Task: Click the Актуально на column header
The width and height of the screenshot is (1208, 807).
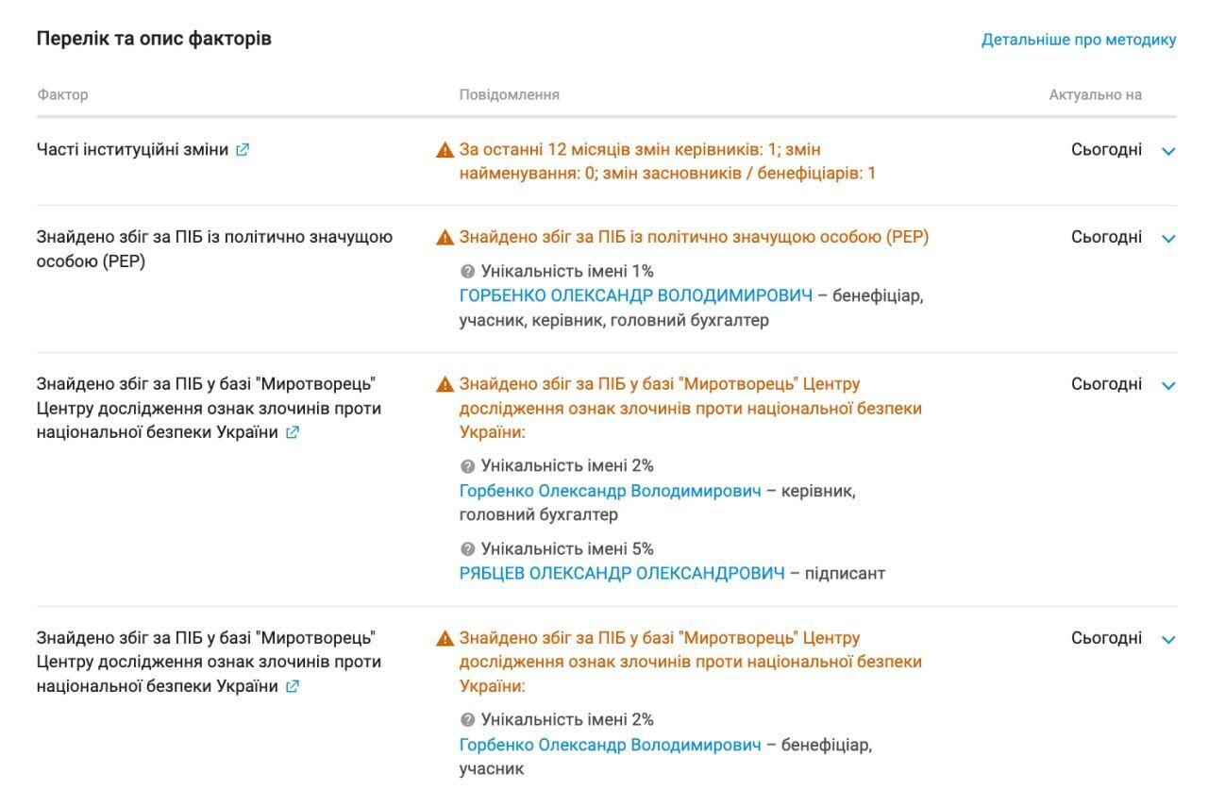Action: pos(1095,94)
